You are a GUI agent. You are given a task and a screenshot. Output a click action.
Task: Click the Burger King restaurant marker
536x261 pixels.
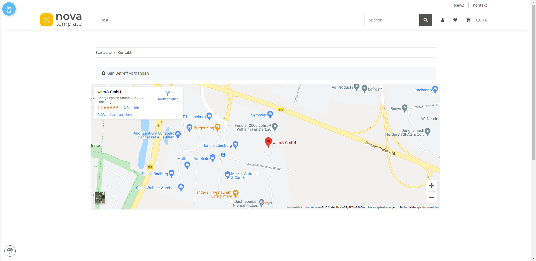pyautogui.click(x=217, y=128)
